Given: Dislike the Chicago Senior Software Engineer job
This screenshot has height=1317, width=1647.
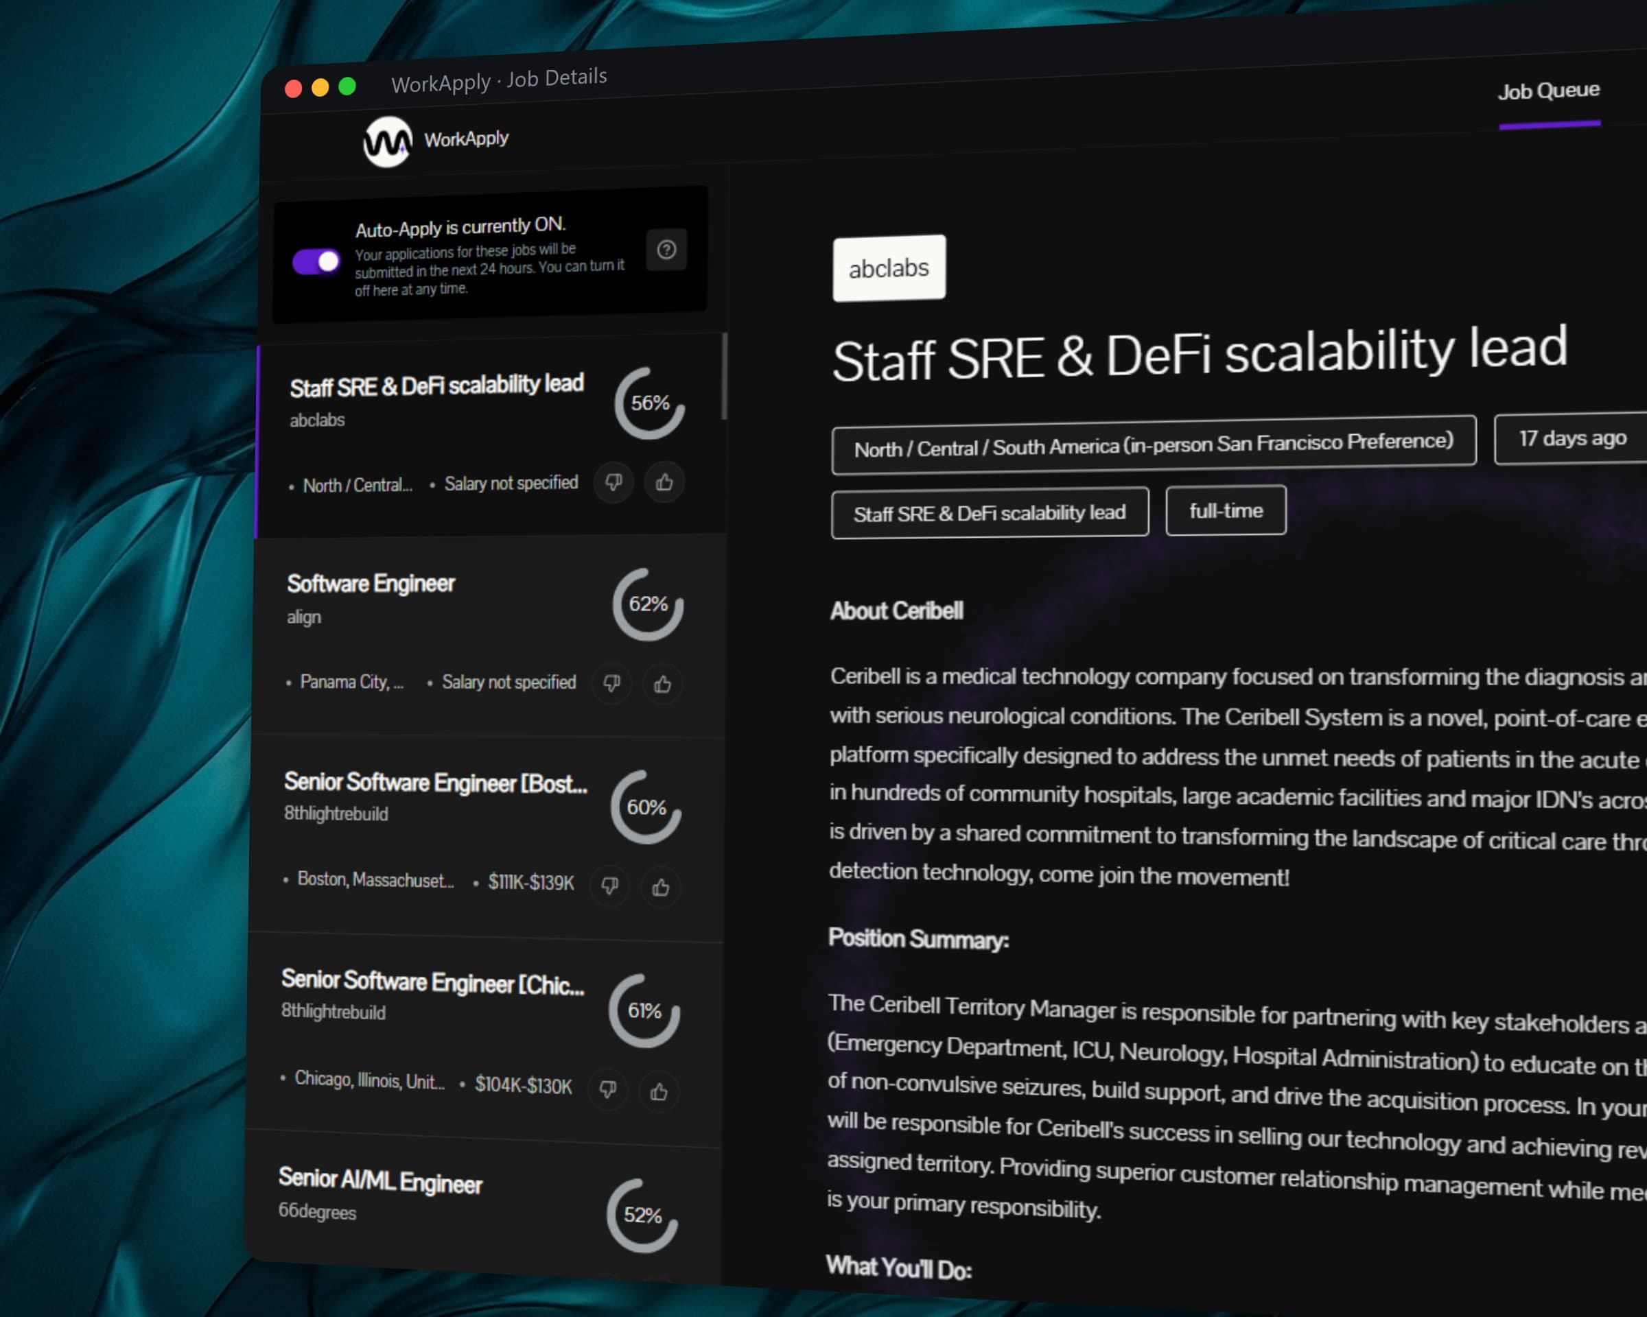Looking at the screenshot, I should [x=607, y=1089].
